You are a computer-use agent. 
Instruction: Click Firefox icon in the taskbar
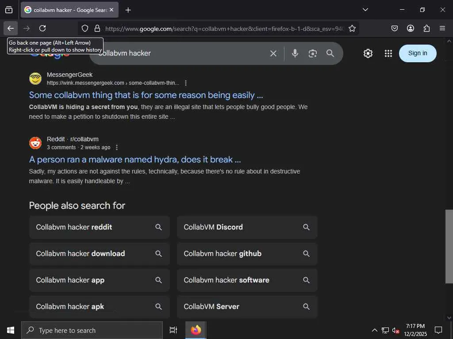click(x=196, y=330)
